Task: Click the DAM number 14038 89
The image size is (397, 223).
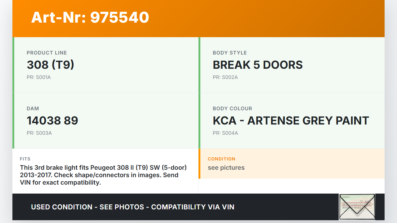Action: pos(52,120)
